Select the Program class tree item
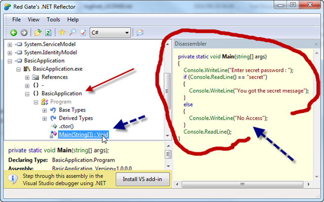This screenshot has width=324, height=202. (61, 102)
